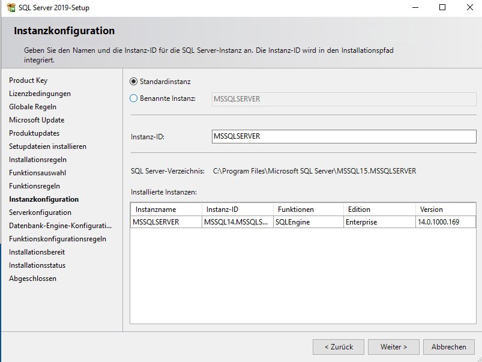
Task: Click the SQL Server Setup title bar icon
Action: [11, 8]
